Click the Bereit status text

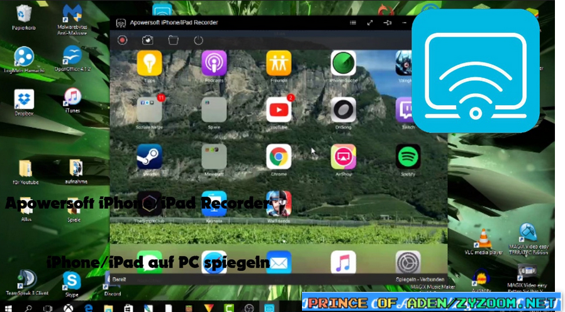120,279
